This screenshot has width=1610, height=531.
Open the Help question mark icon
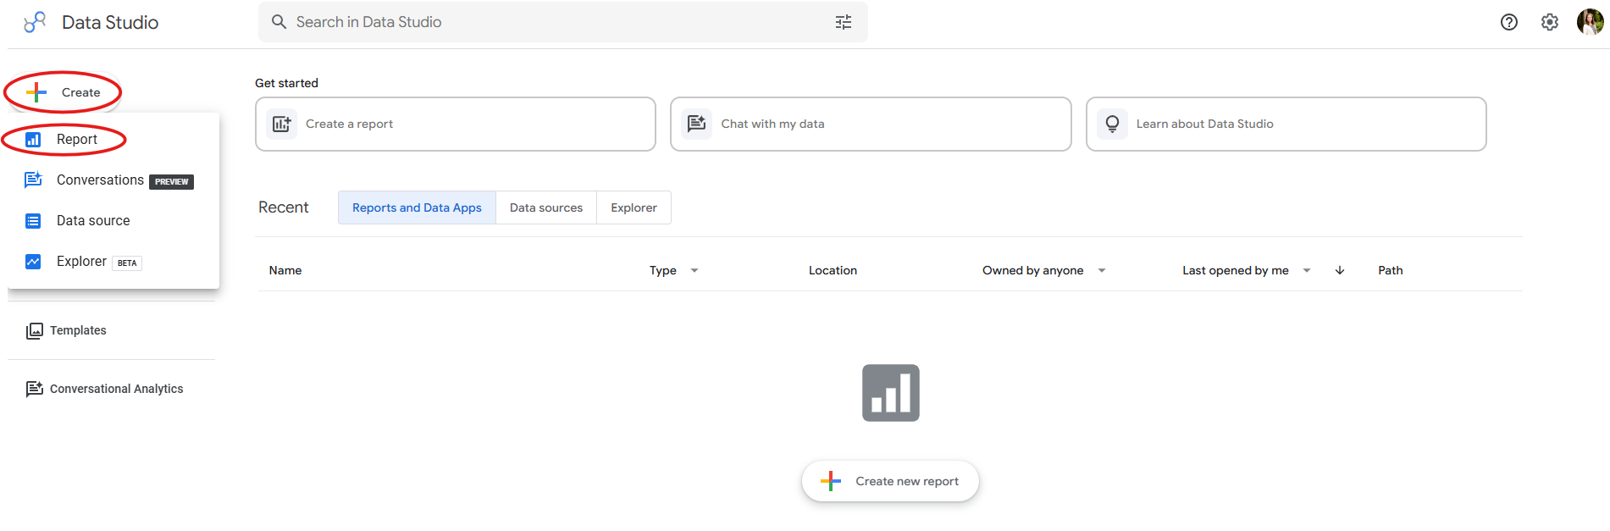click(x=1509, y=22)
